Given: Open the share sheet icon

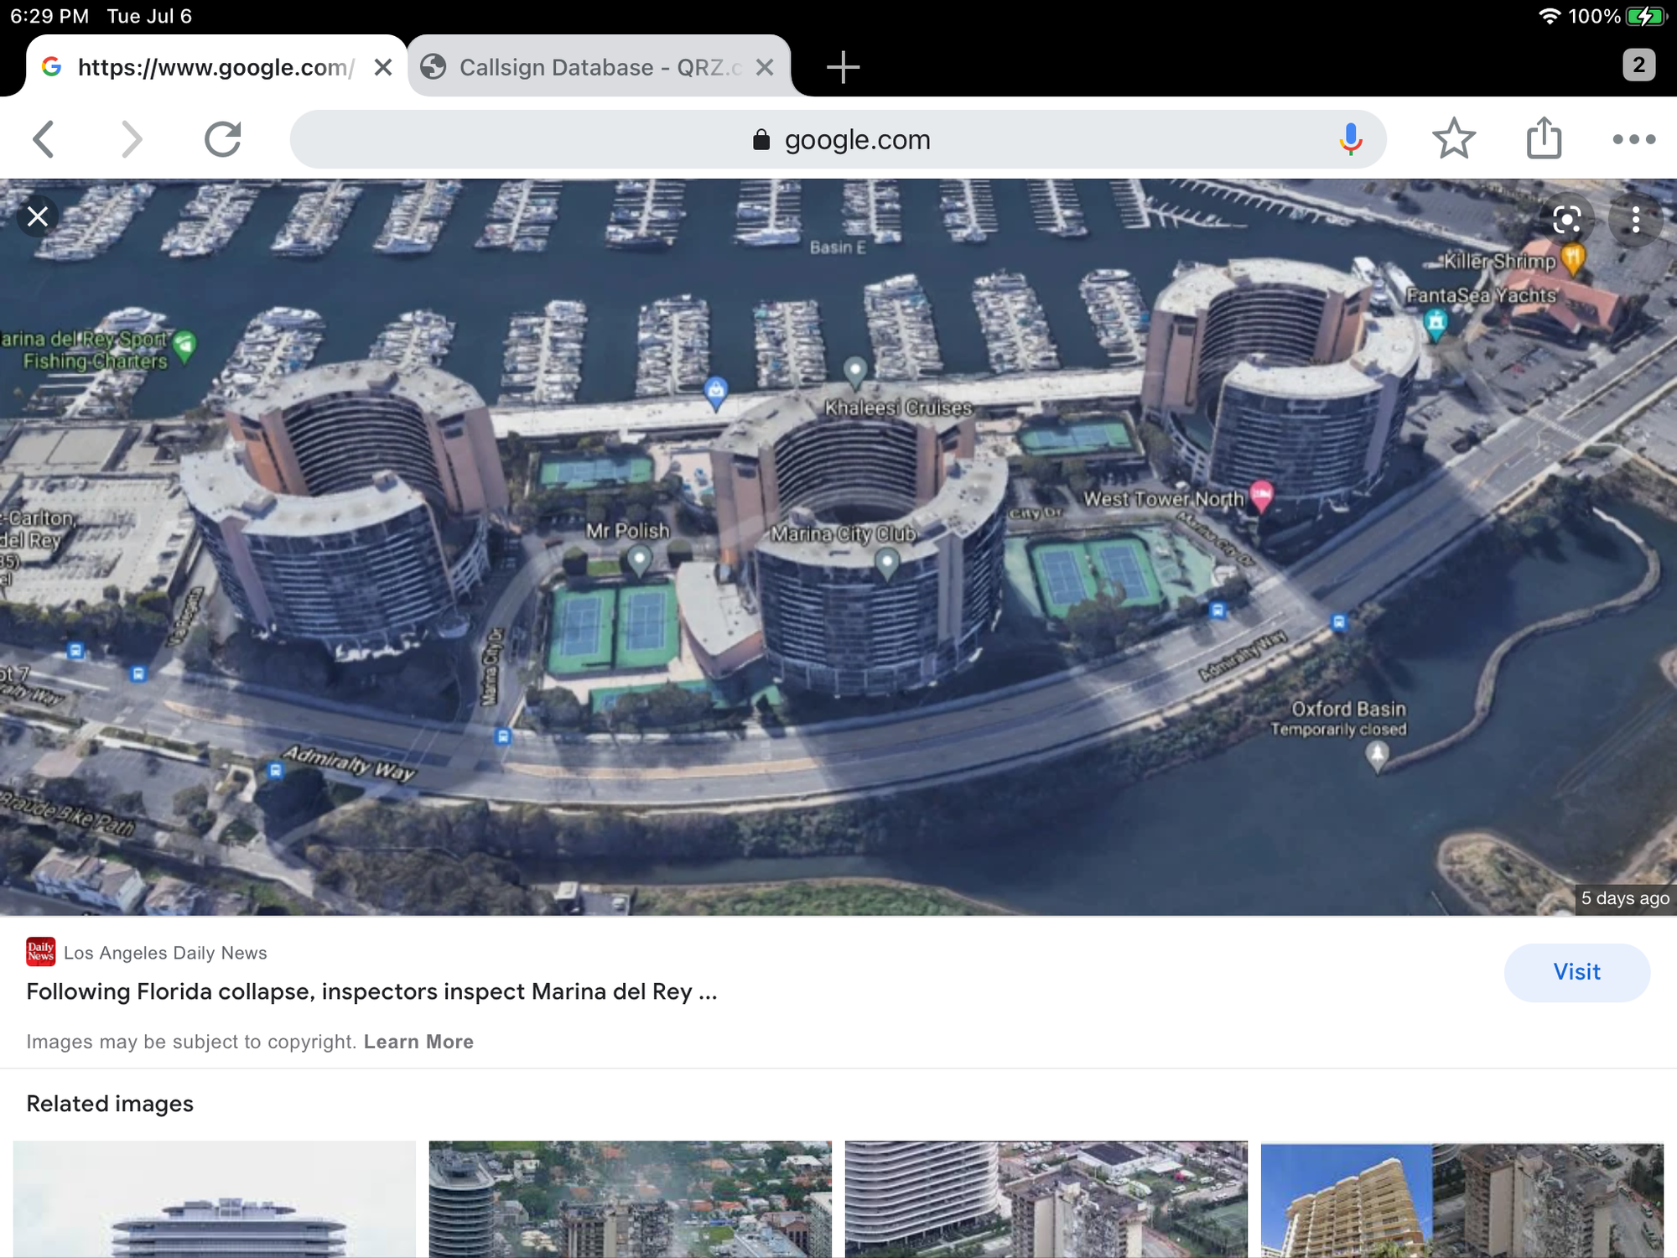Looking at the screenshot, I should (1544, 139).
